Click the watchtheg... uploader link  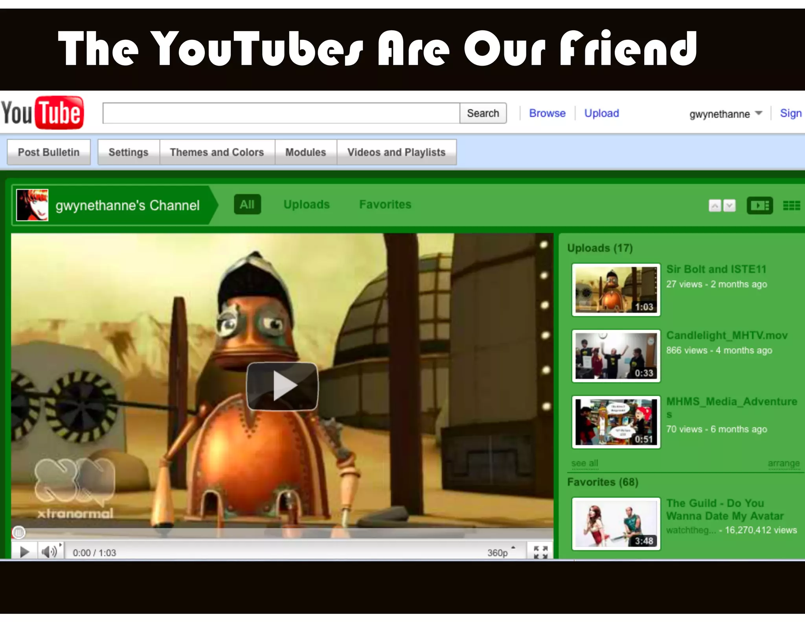[x=691, y=530]
